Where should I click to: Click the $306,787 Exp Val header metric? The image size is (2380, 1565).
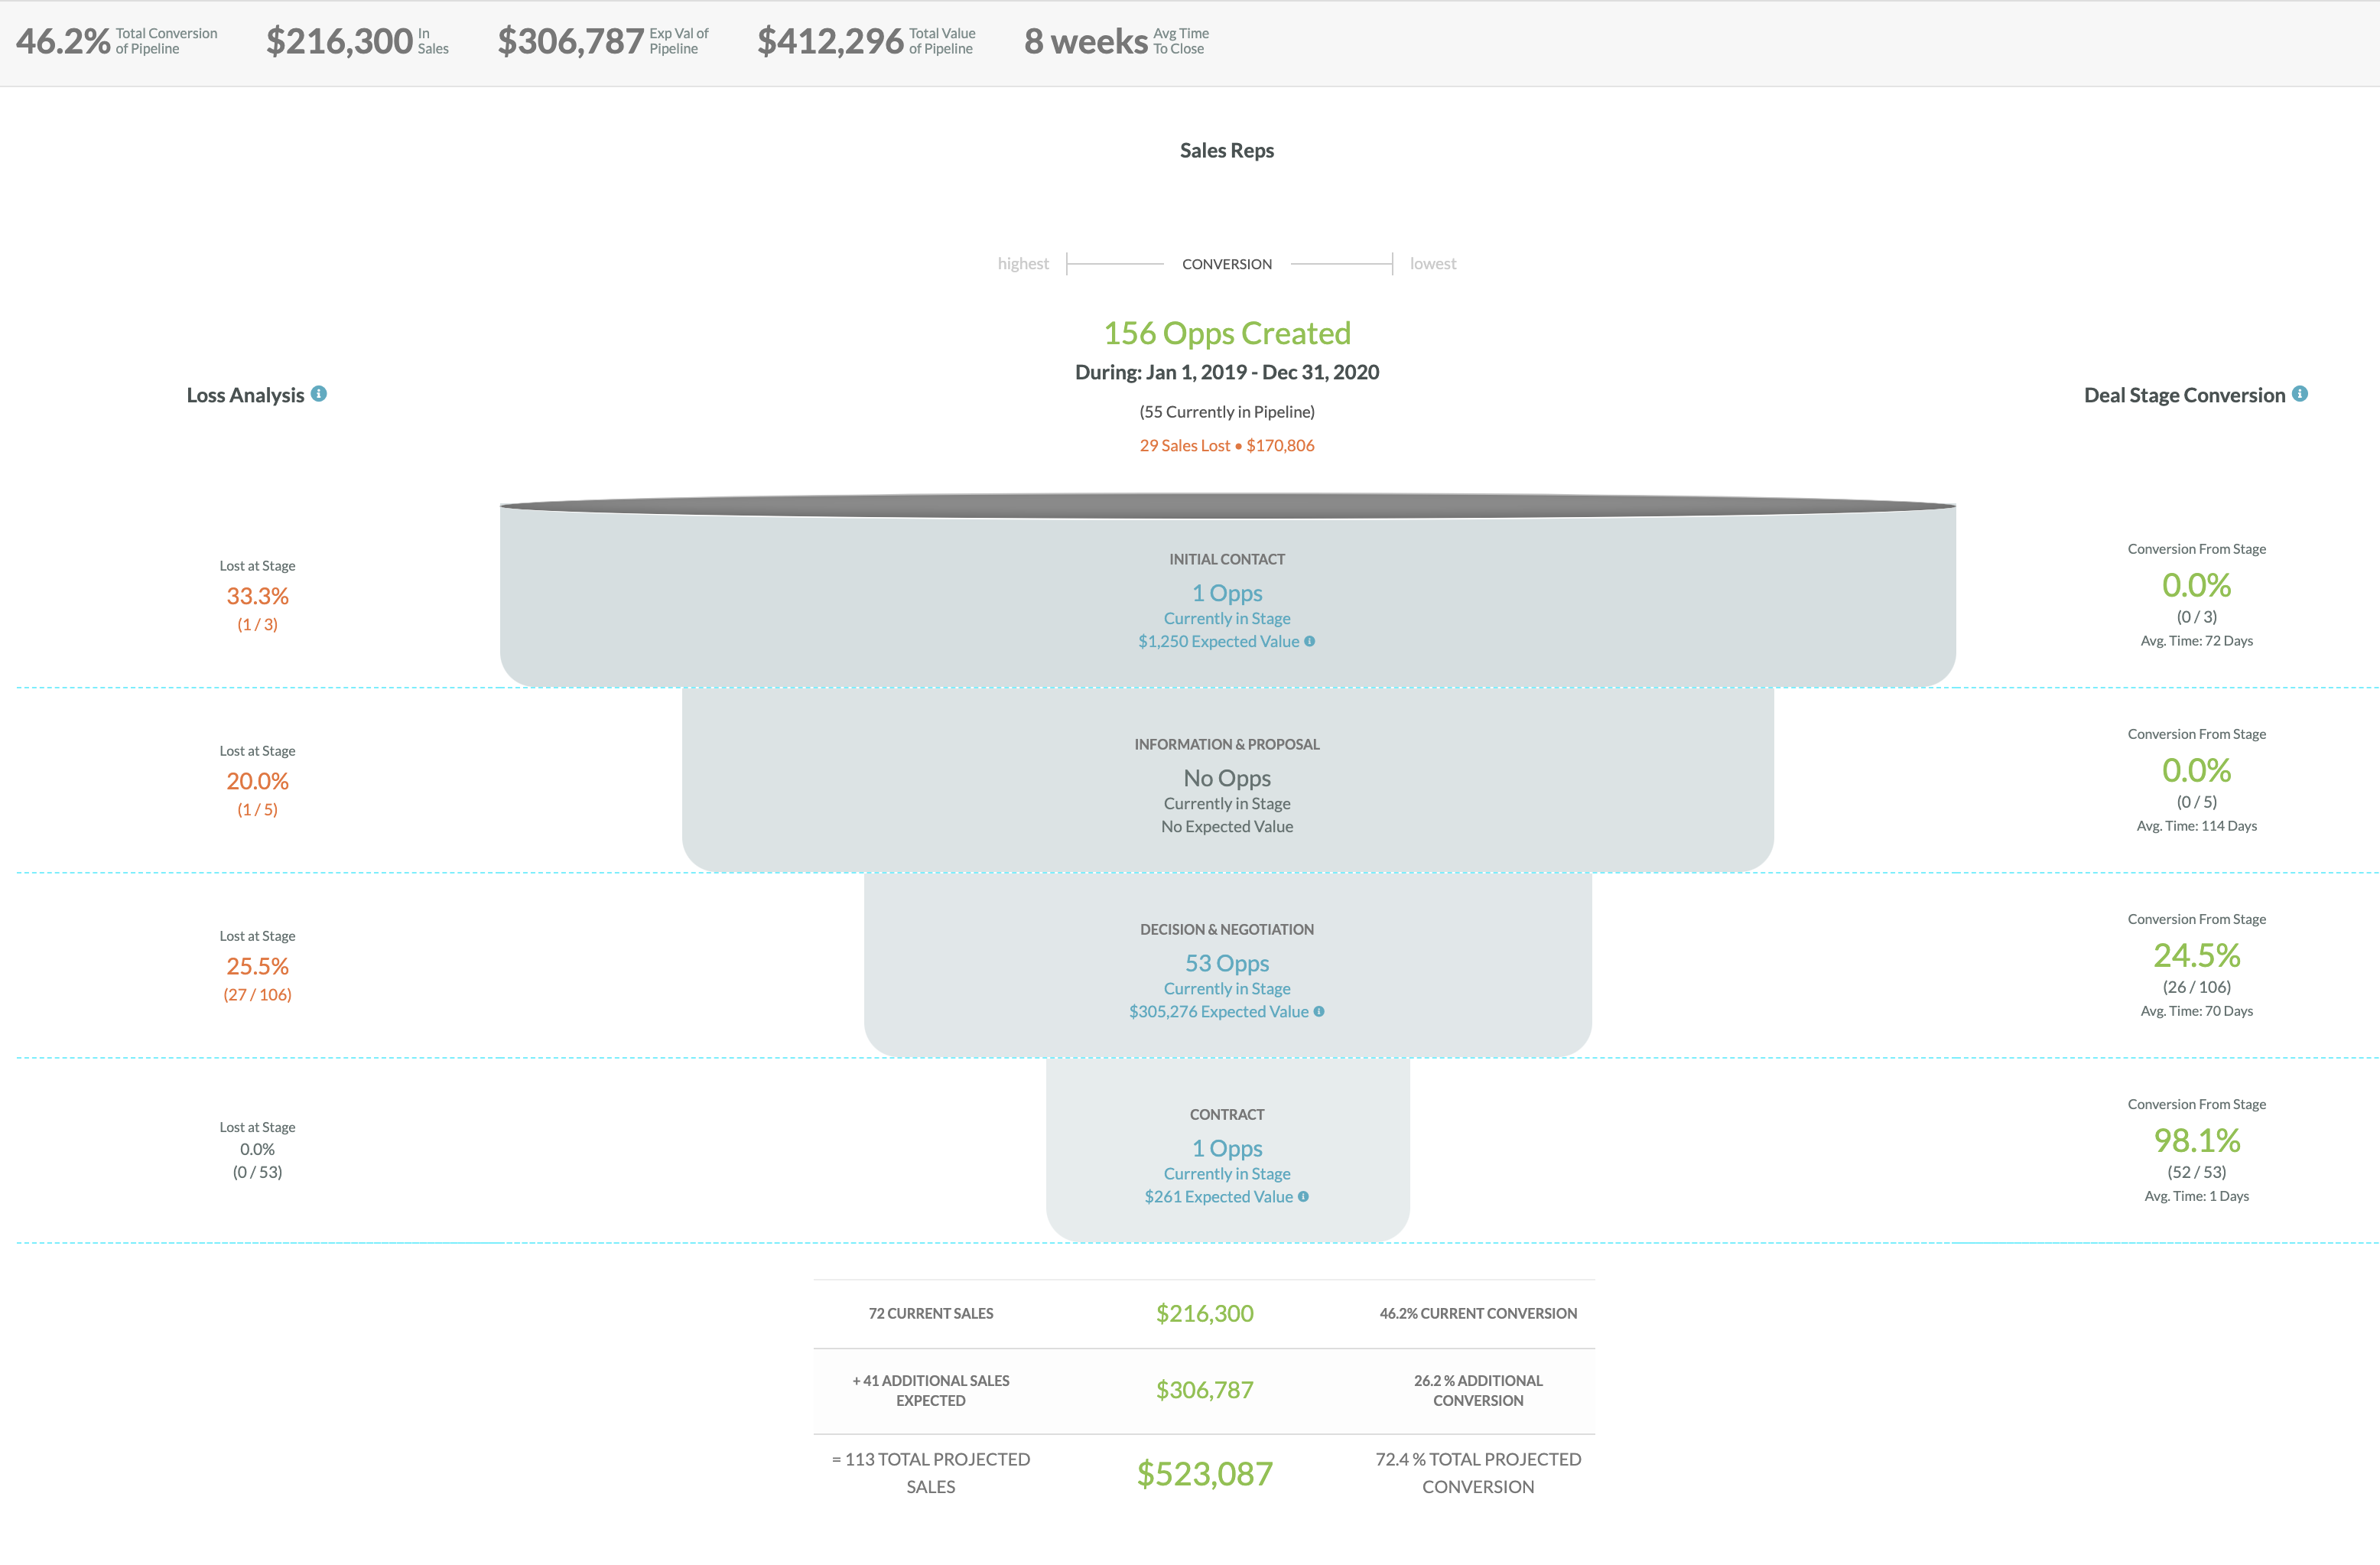point(603,41)
